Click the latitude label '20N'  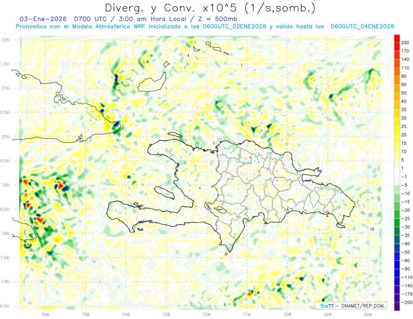tap(5, 137)
